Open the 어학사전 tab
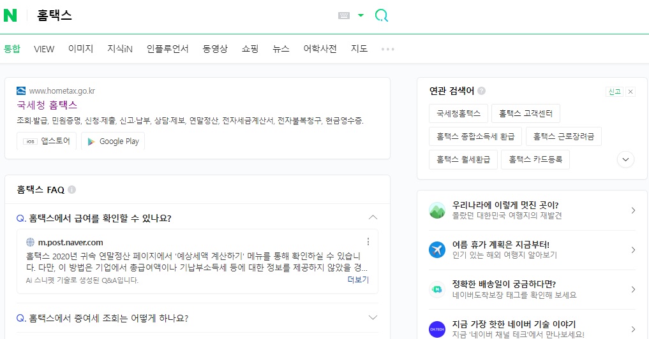 point(320,49)
